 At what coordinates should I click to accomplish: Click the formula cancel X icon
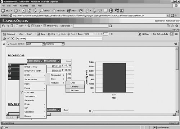click(x=13, y=38)
